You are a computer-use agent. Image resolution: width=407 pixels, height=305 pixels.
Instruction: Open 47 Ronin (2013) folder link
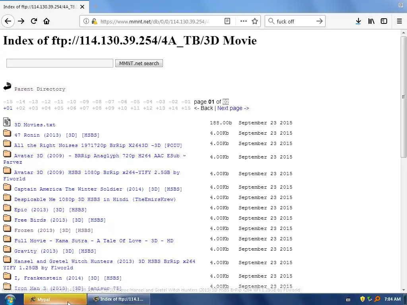point(57,135)
